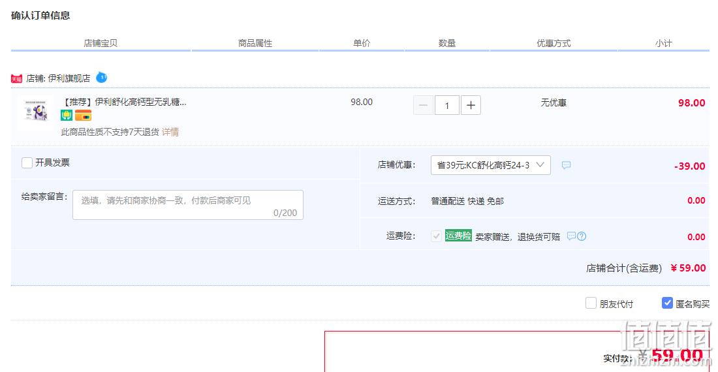The image size is (718, 372).
Task: Click the message icon beside store discount
Action: tap(566, 165)
